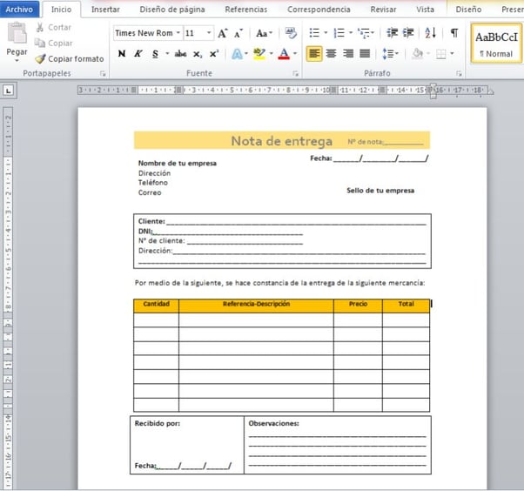Toggle superscript formatting

(214, 53)
